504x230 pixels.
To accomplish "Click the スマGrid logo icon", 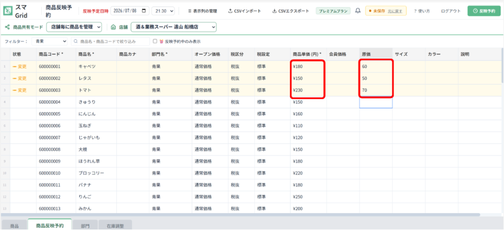I will 8,11.
